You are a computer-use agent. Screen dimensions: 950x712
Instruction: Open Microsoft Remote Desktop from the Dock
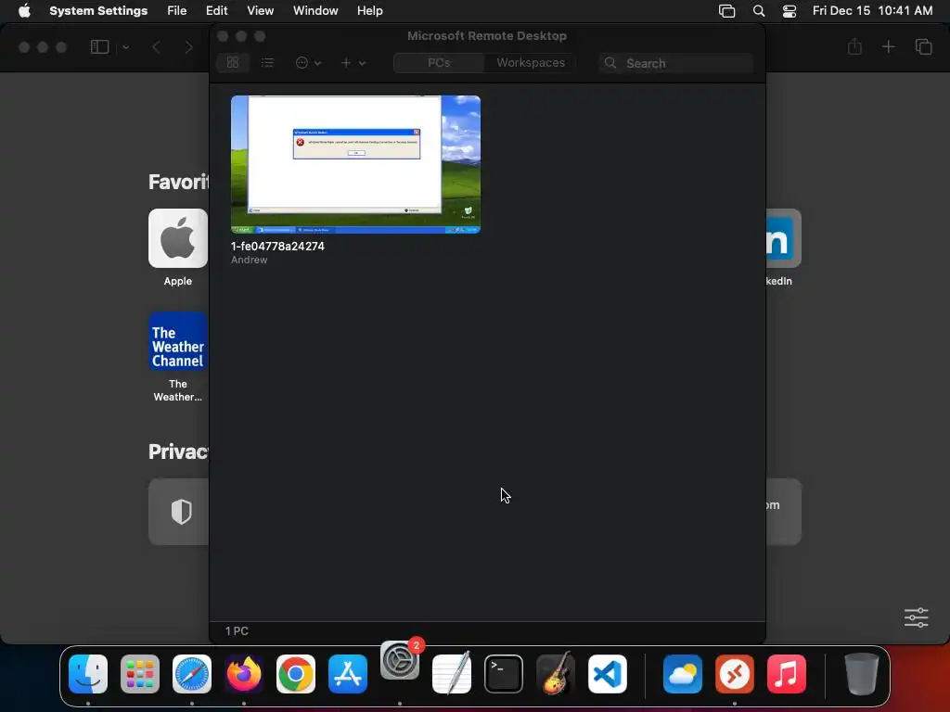[x=735, y=674]
